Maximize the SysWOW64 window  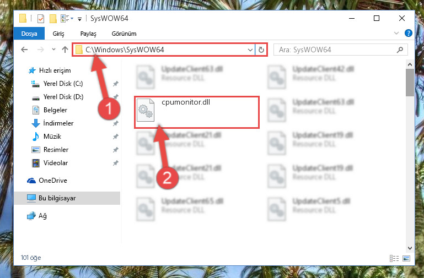377,18
